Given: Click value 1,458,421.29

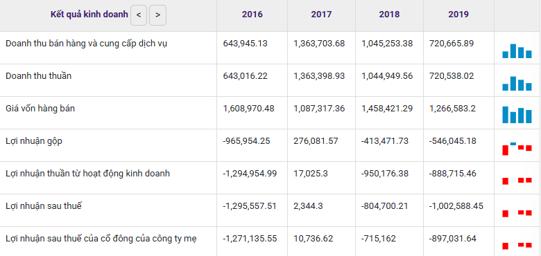Looking at the screenshot, I should tap(387, 109).
